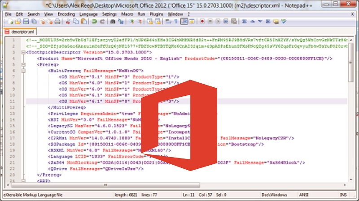Open the Plugins menu
359x201 pixels.
(156, 14)
